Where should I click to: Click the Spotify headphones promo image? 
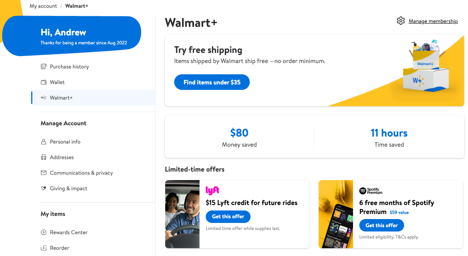click(336, 214)
